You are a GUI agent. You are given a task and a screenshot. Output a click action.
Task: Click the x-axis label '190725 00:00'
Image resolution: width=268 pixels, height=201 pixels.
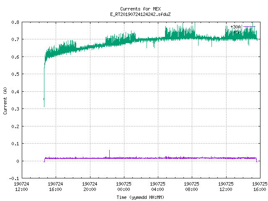(x=124, y=186)
